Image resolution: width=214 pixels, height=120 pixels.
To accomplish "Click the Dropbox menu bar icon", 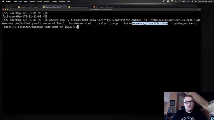I will tap(168, 1).
